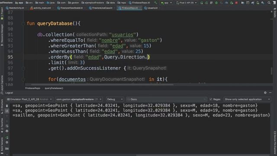Collapse the queryDatabase function fold marker

(23, 23)
